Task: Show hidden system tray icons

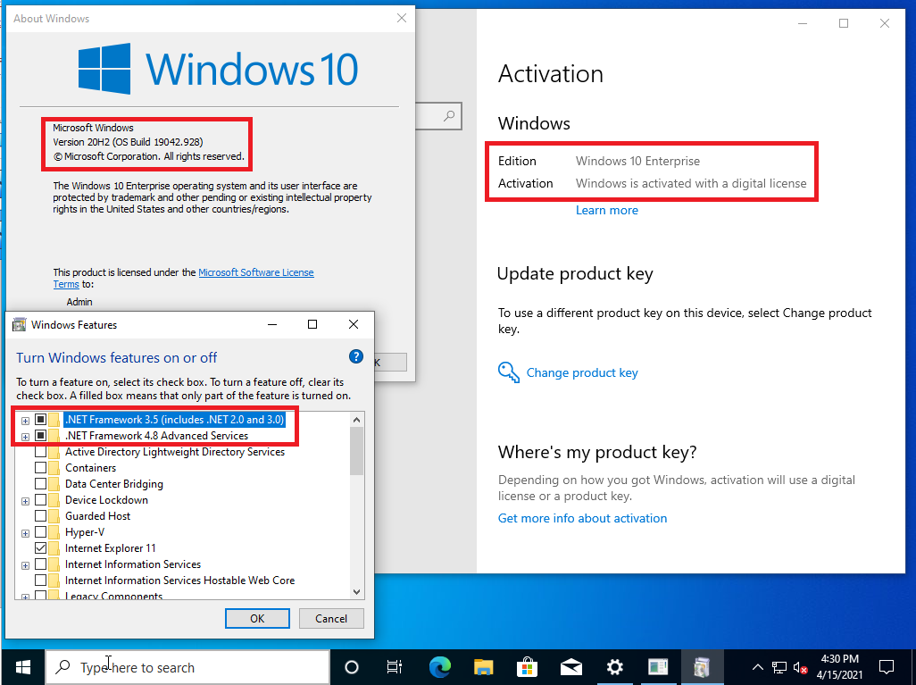Action: click(758, 667)
